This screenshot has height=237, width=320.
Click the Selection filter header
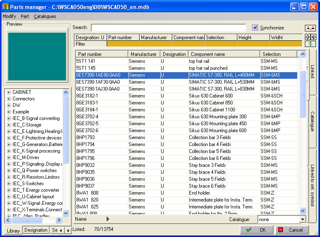pos(221,38)
